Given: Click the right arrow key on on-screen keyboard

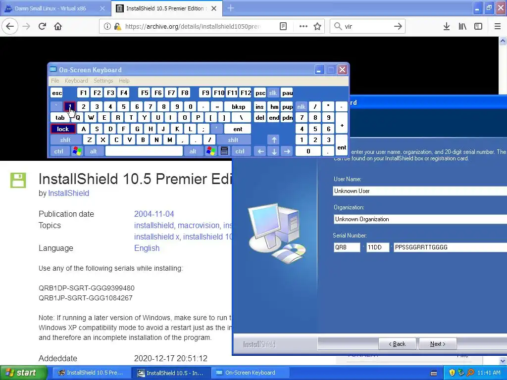Looking at the screenshot, I should 287,151.
